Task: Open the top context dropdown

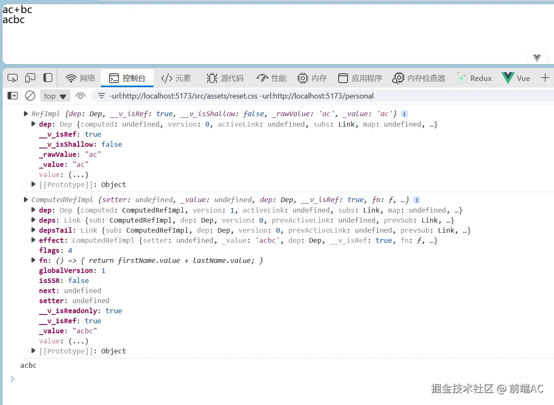Action: point(55,96)
